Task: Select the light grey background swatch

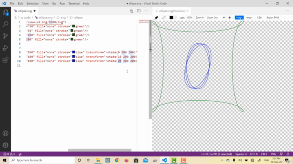Action: pyautogui.click(x=175, y=17)
